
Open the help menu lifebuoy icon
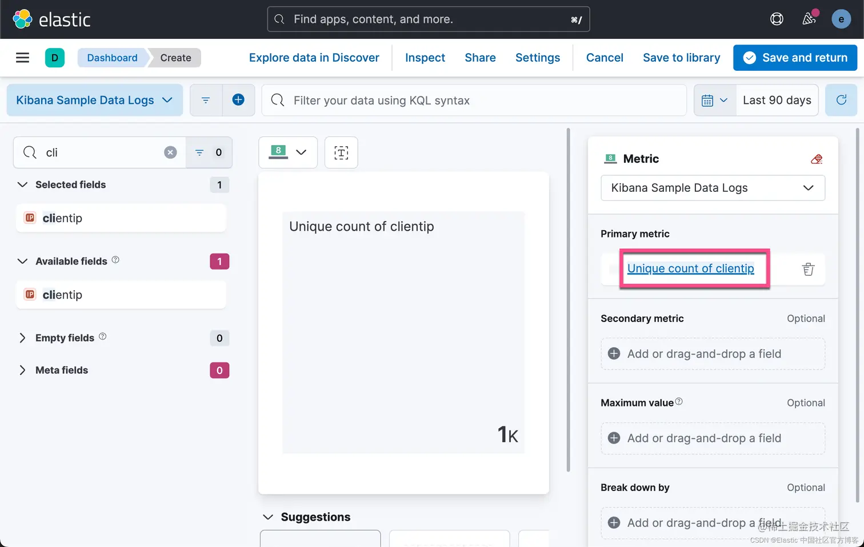[777, 19]
